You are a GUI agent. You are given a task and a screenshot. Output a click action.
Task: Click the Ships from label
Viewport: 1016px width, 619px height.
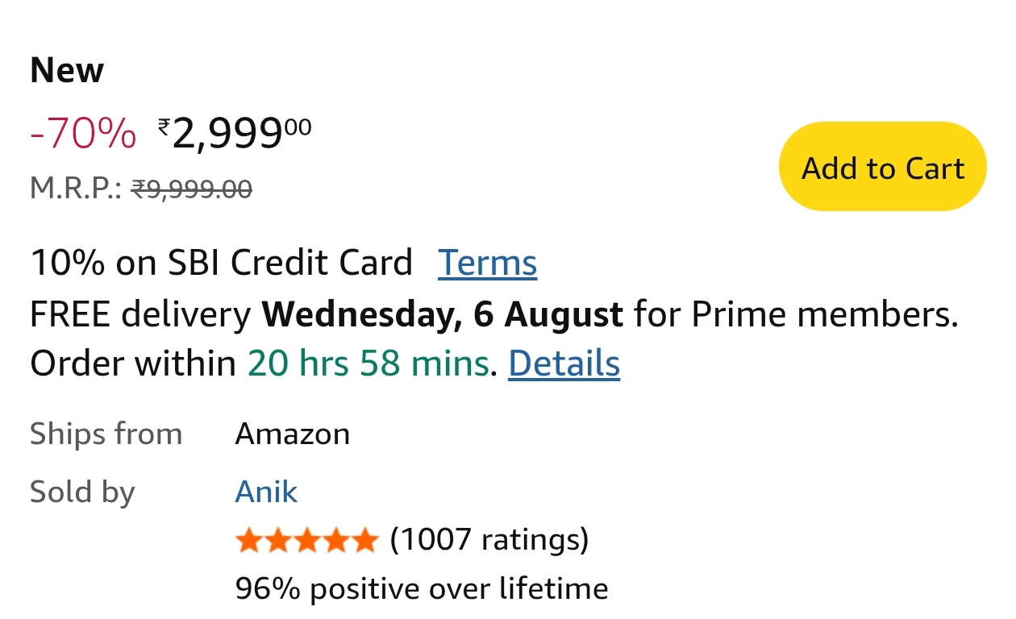[x=106, y=434]
